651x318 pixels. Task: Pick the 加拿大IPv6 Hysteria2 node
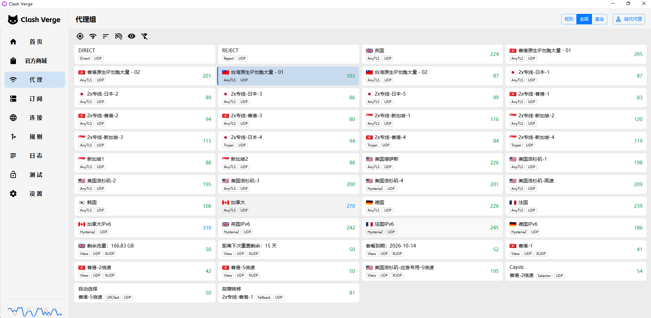point(145,228)
